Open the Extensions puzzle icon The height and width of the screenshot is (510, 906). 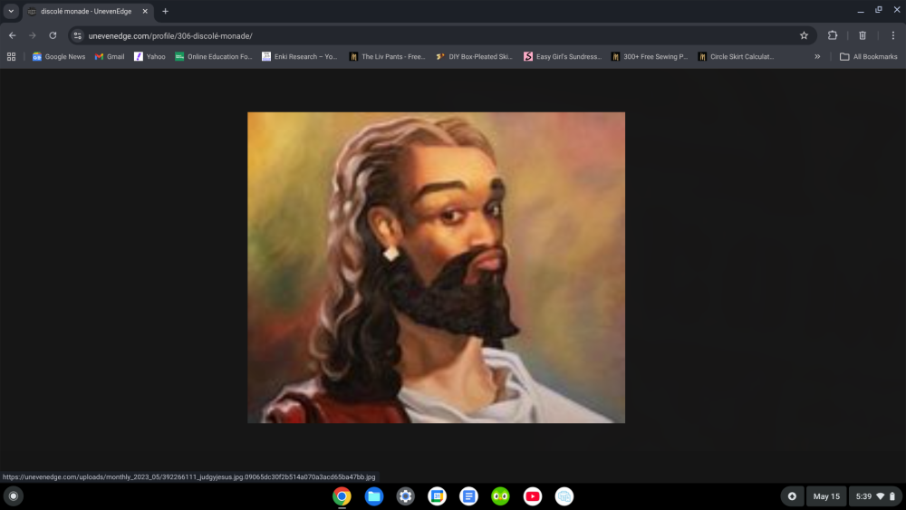coord(832,35)
